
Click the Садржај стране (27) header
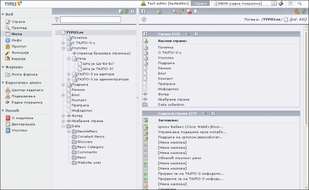tap(177, 113)
